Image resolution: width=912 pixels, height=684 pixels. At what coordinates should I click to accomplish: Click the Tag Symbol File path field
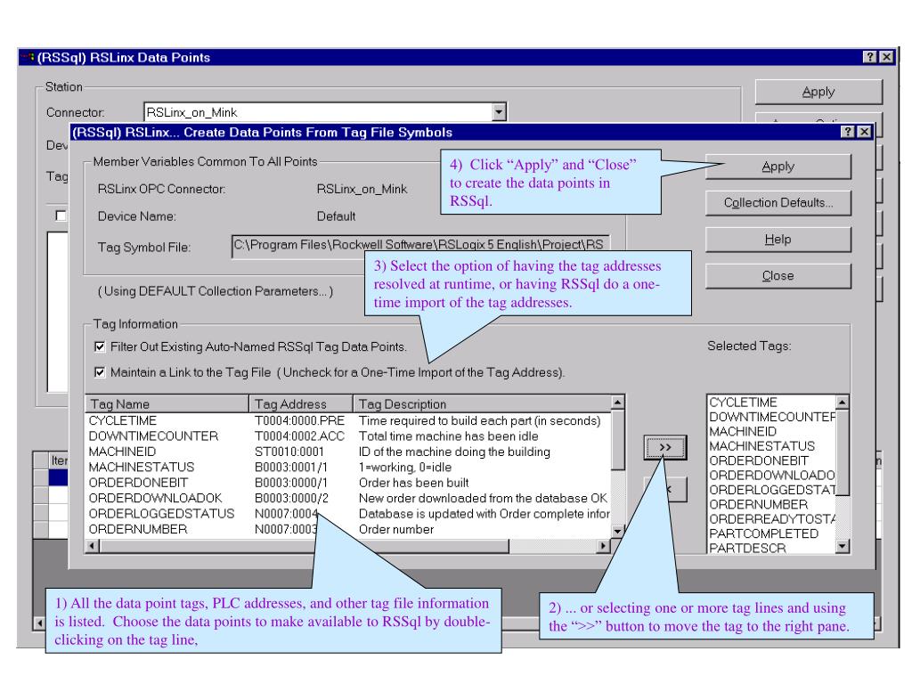(x=420, y=245)
